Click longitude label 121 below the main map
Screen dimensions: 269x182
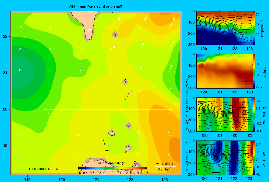pos(96,180)
